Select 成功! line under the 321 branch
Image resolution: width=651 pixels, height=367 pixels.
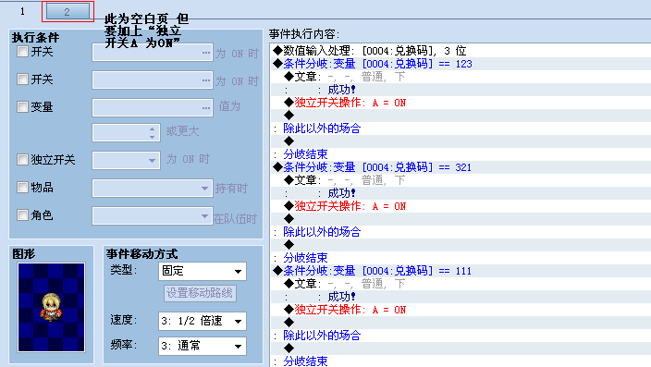pyautogui.click(x=461, y=193)
